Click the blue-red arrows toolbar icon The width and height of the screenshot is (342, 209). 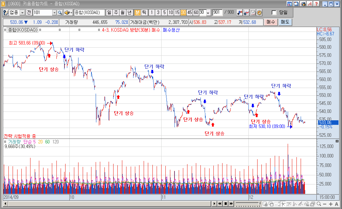[x=240, y=13]
